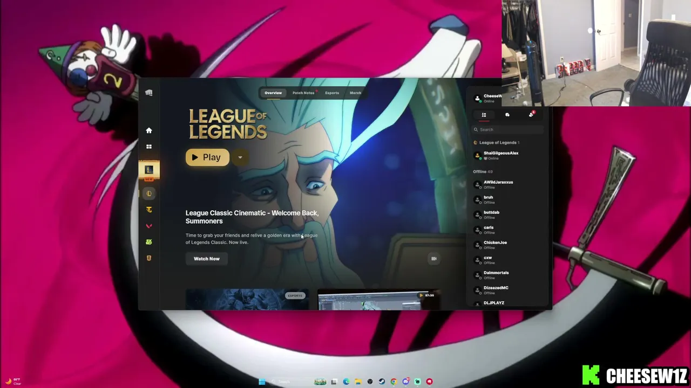This screenshot has height=388, width=691.
Task: Click the Play button
Action: tap(207, 157)
